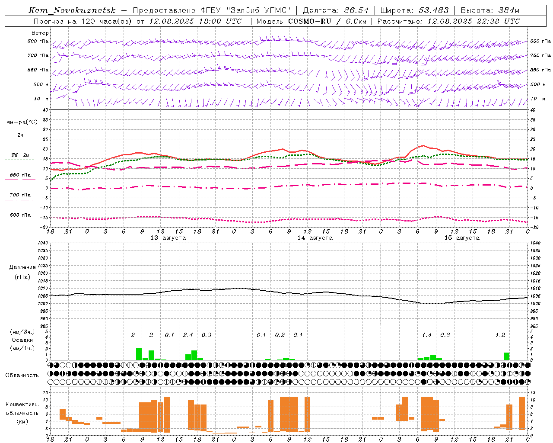Select the Широта: 53.483 header value
Image resolution: width=553 pixels, height=443 pixels.
tap(414, 10)
